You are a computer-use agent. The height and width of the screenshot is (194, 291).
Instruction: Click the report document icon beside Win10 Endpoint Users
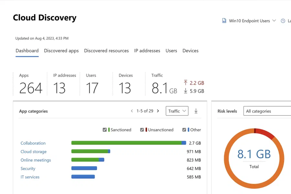tap(224, 21)
